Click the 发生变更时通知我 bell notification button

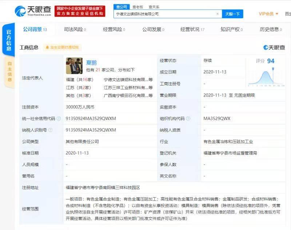tap(62, 48)
